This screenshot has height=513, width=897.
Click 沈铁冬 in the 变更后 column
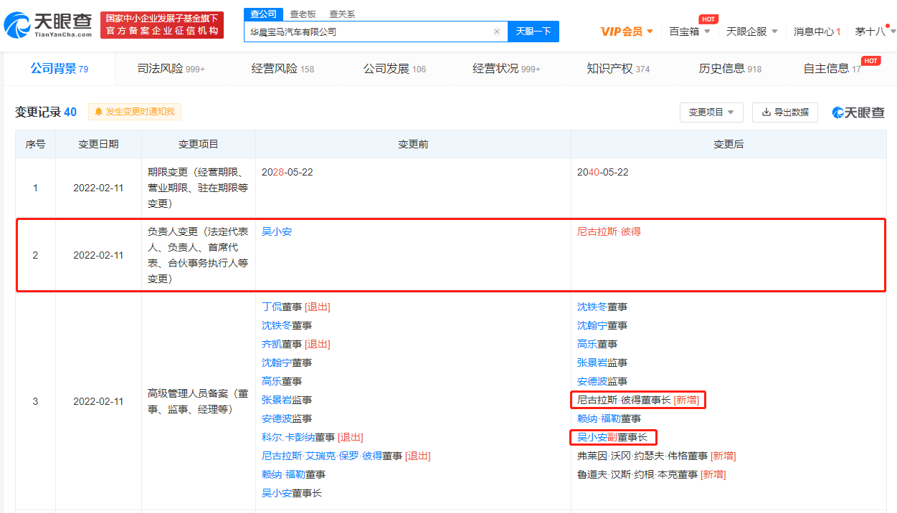point(592,307)
